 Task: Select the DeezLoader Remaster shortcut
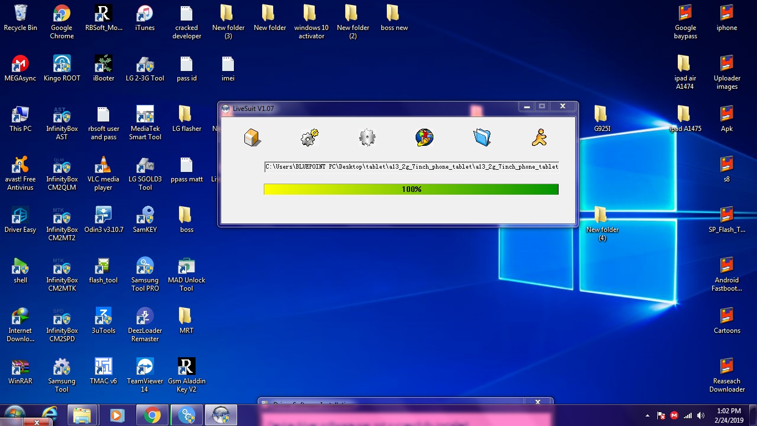[145, 325]
